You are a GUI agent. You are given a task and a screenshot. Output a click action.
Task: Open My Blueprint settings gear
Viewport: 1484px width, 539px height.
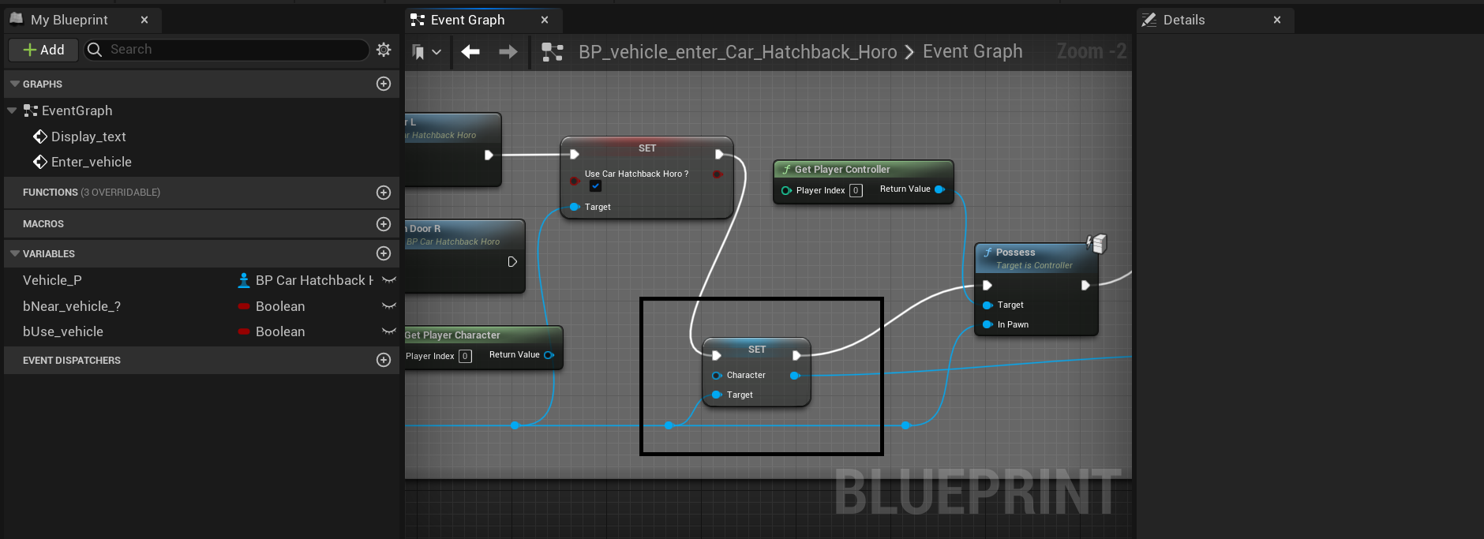pyautogui.click(x=384, y=50)
